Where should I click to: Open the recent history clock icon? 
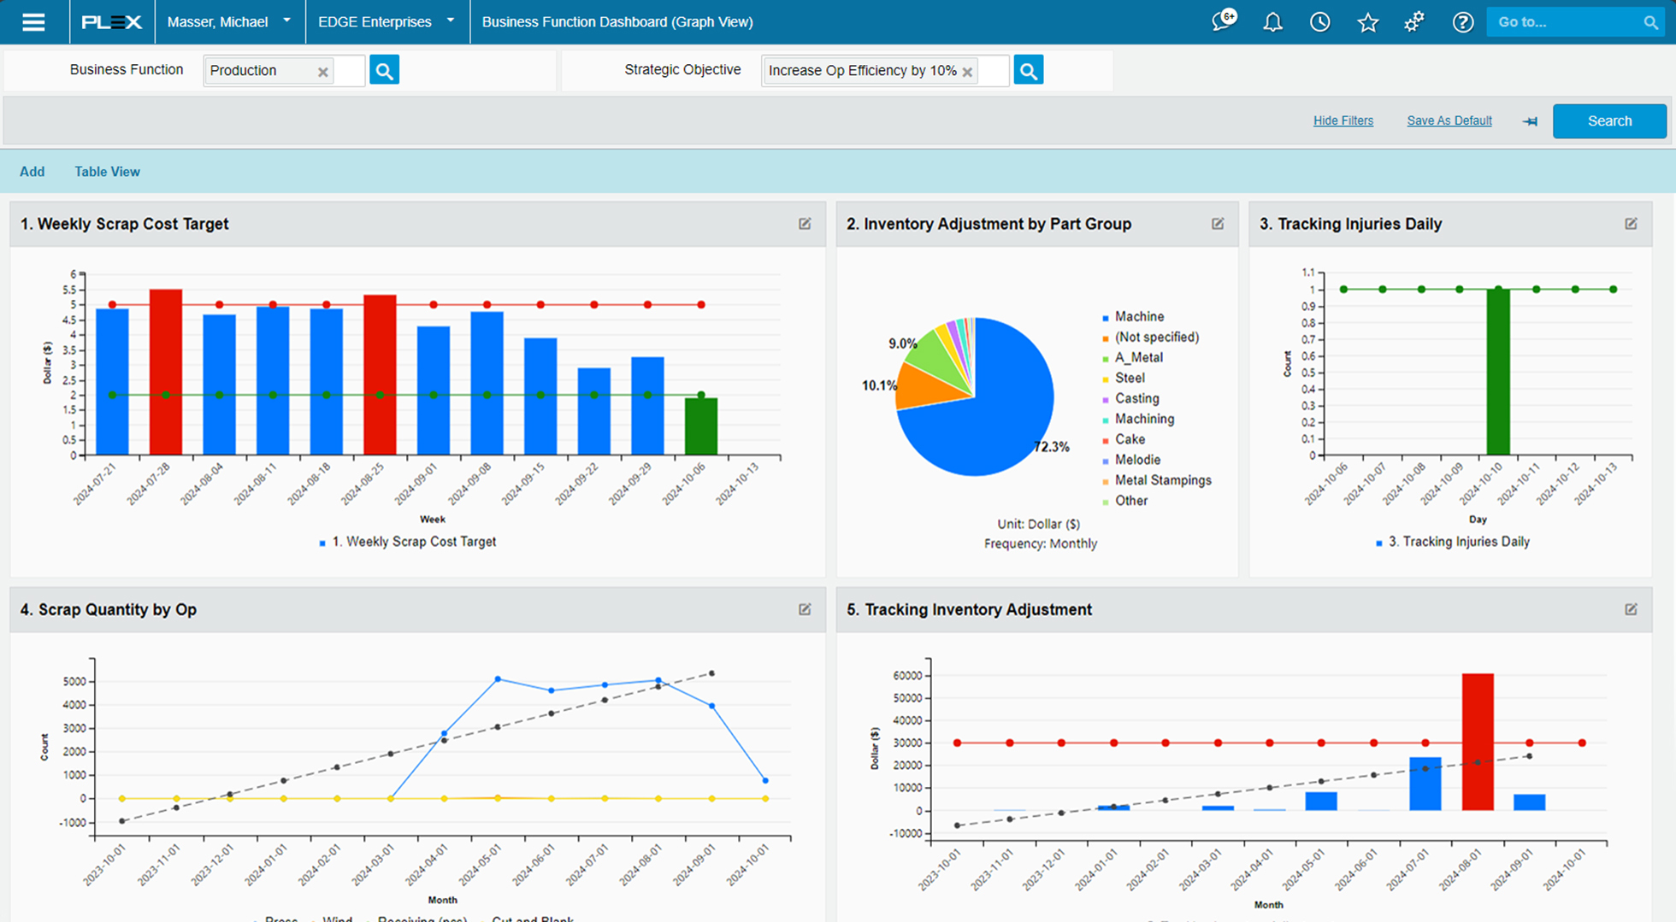[1320, 22]
